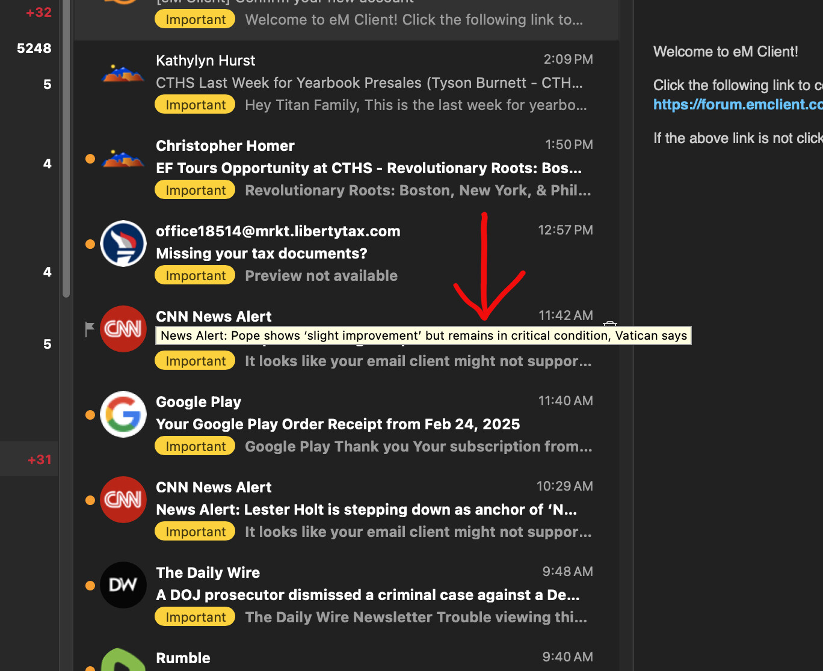This screenshot has height=671, width=823.
Task: Select highlighted sidebar item showing +31
Action: click(29, 459)
